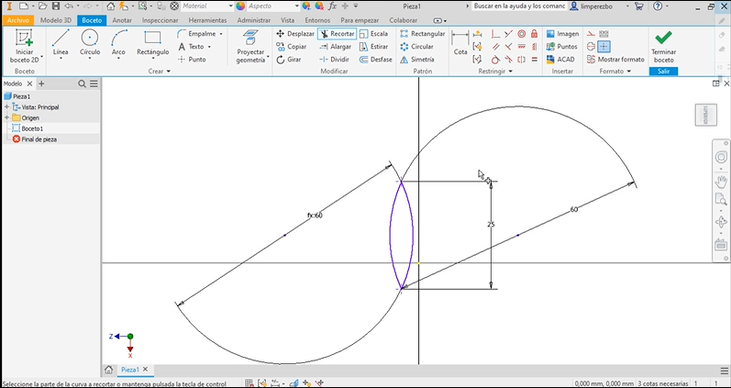Toggle the centerline format icon
This screenshot has height=388, width=731.
point(592,47)
